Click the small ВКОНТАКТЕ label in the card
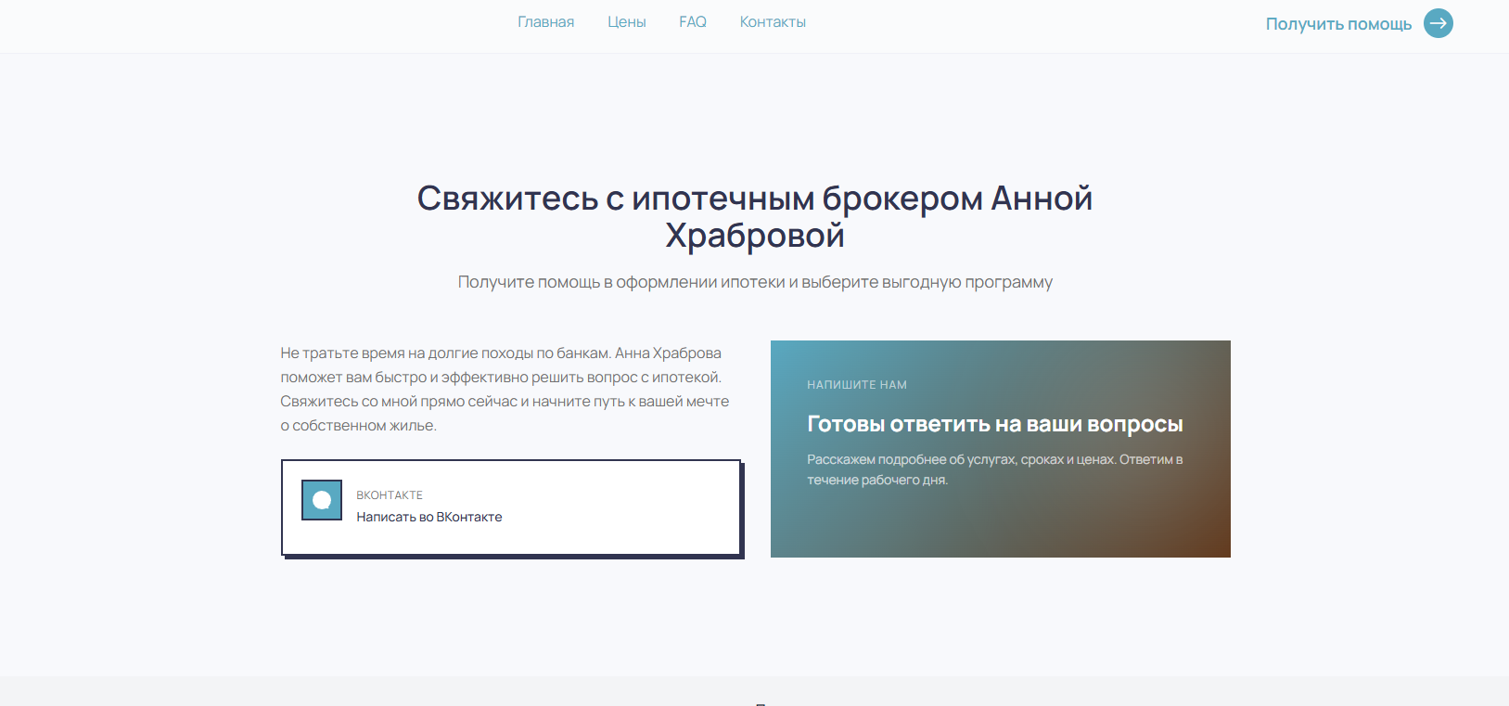 tap(390, 495)
